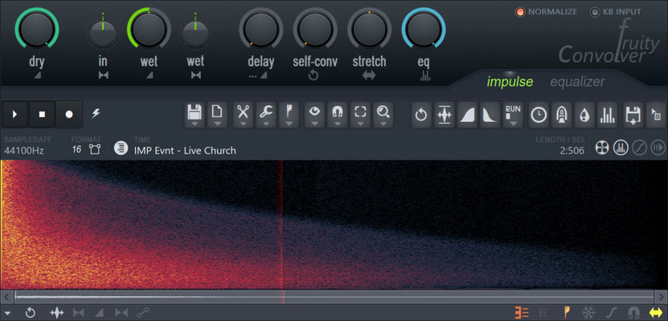Open the blank page icon dropdown
Viewport: 668px width, 321px height.
point(217,115)
